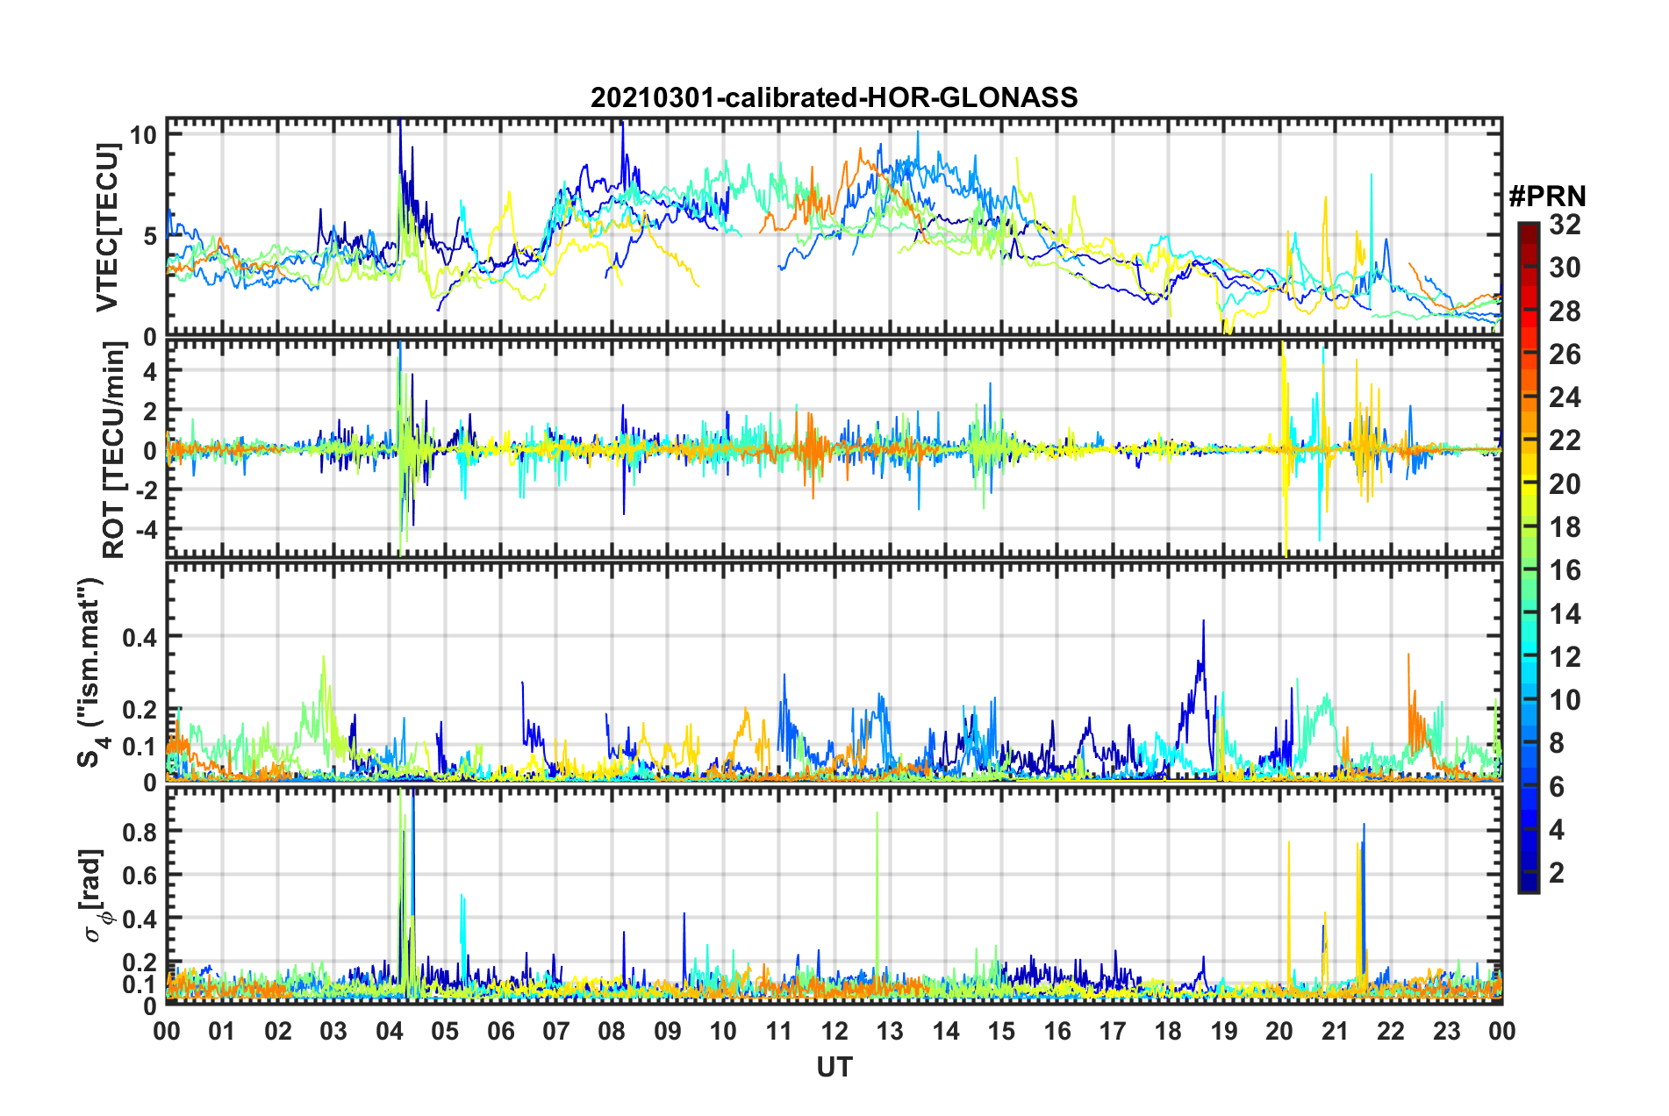Click the UT x-axis label
Screen dimensions: 1669x1116
coord(834,1066)
